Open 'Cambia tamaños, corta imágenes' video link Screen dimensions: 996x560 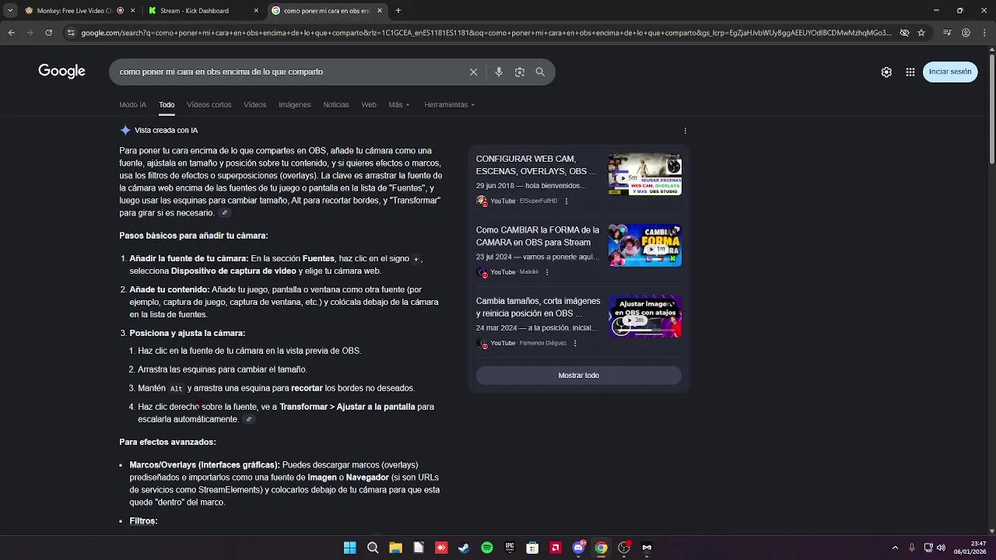click(x=538, y=307)
